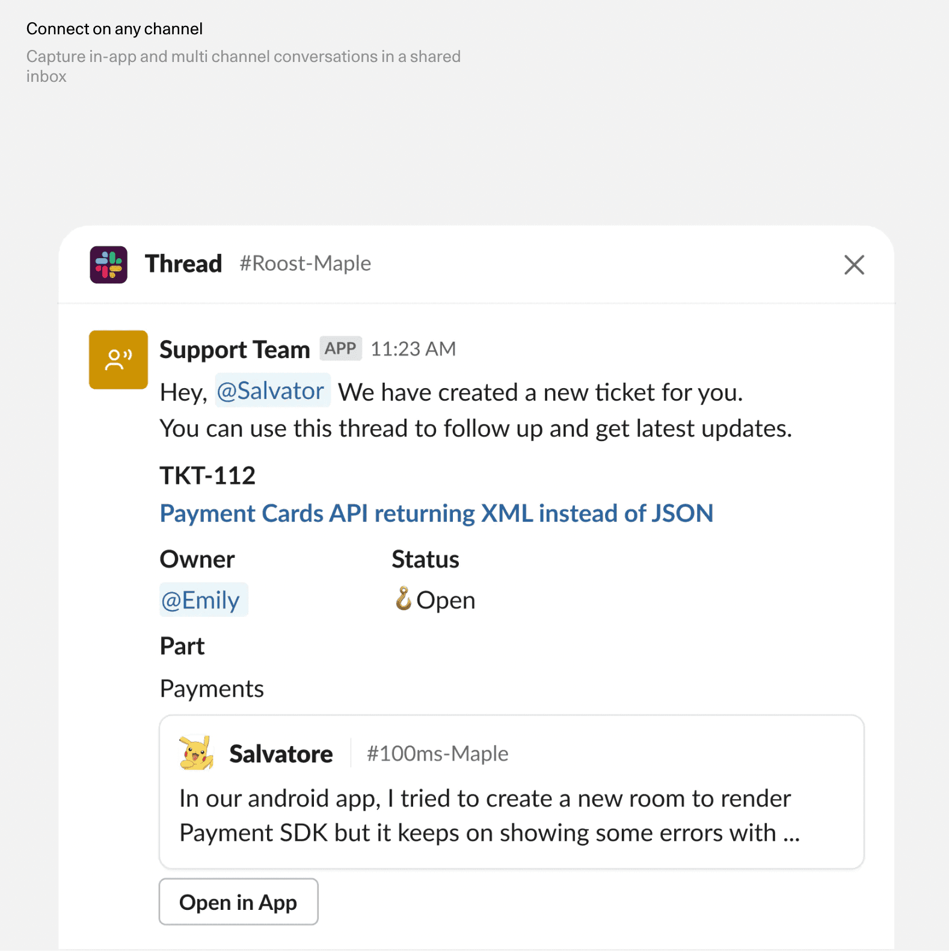Image resolution: width=949 pixels, height=952 pixels.
Task: Close the thread panel with X
Action: click(x=853, y=265)
